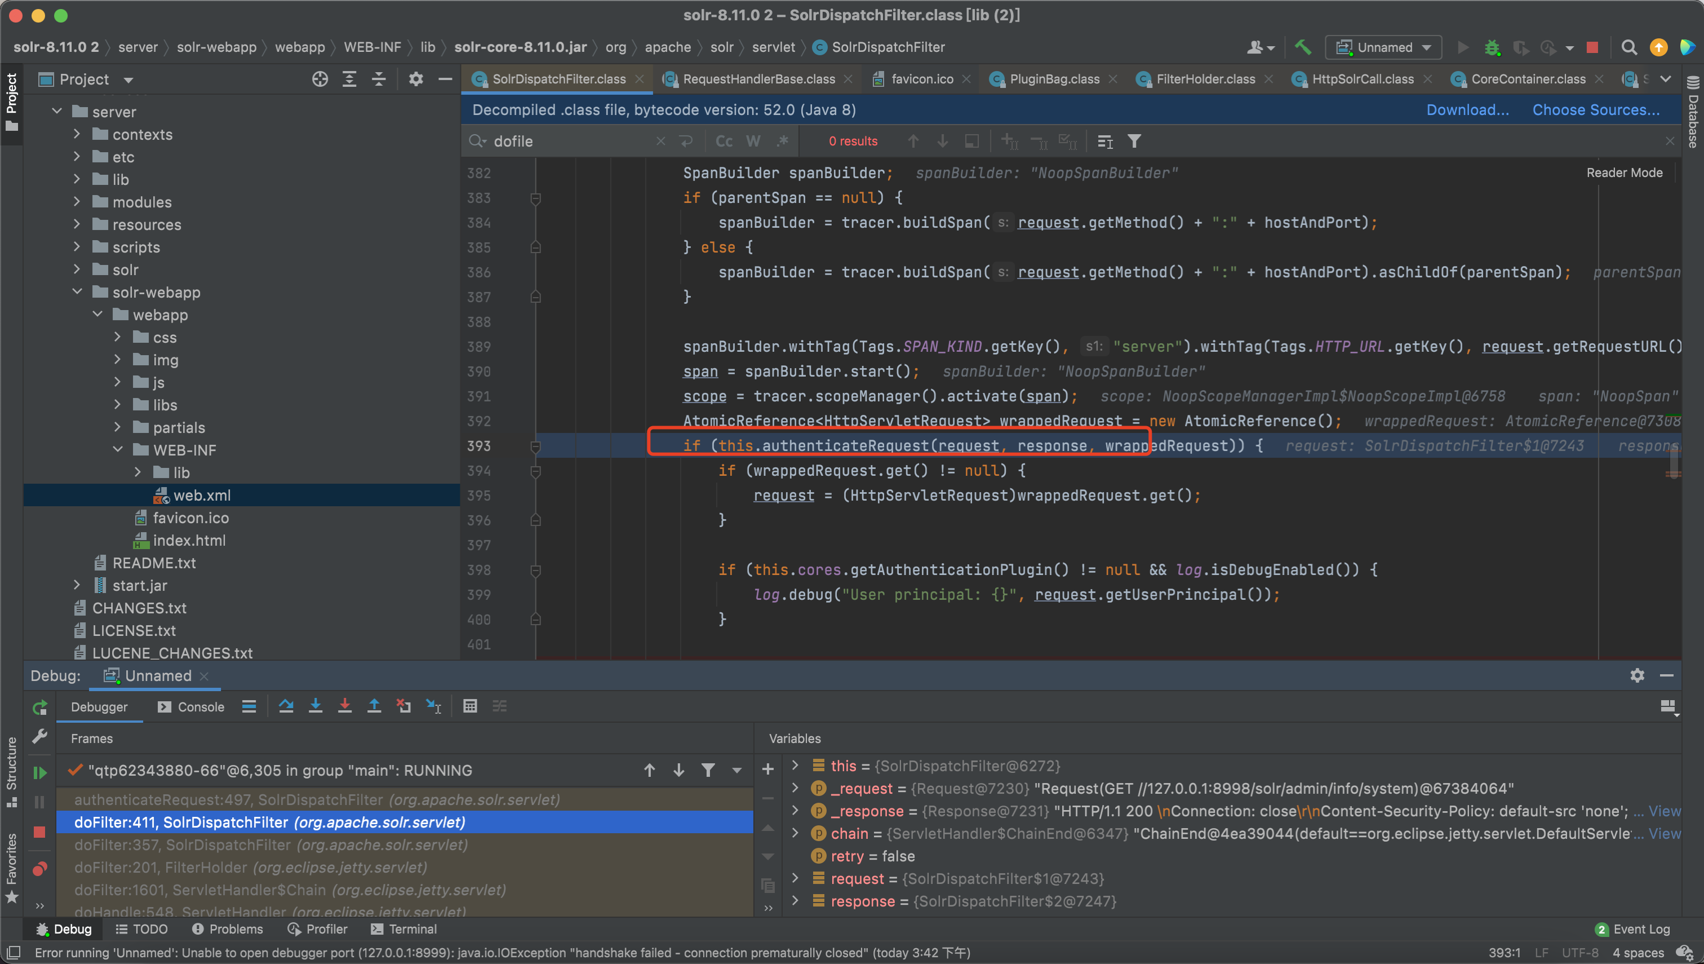Open the Terminal tool window tab

(403, 929)
